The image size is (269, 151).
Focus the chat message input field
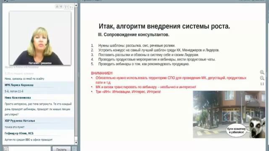(x=30, y=149)
